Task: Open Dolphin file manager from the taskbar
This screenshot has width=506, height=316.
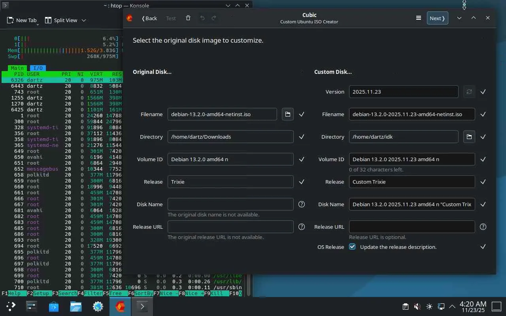Action: point(76,306)
